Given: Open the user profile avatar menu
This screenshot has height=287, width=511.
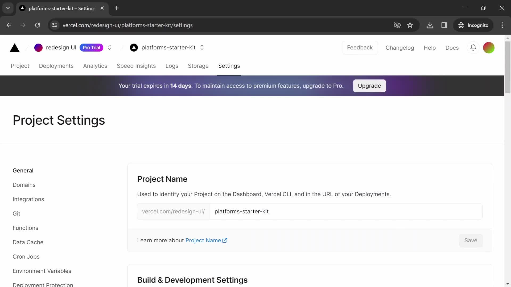Looking at the screenshot, I should point(489,48).
